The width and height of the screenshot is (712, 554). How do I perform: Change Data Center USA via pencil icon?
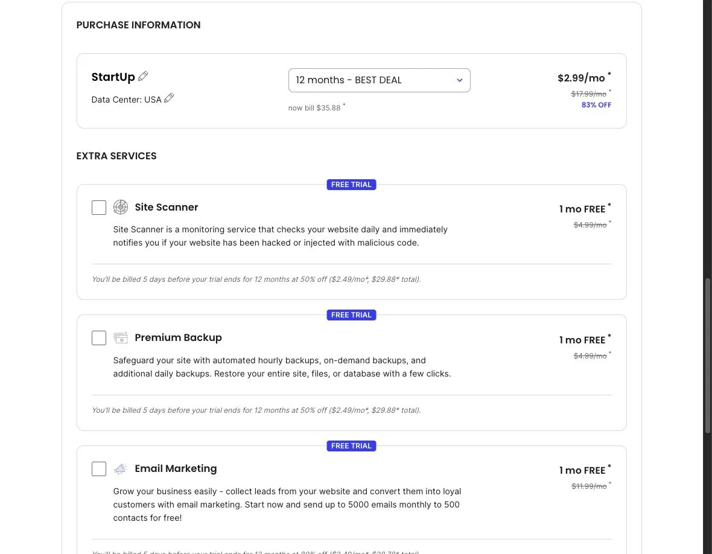click(169, 98)
